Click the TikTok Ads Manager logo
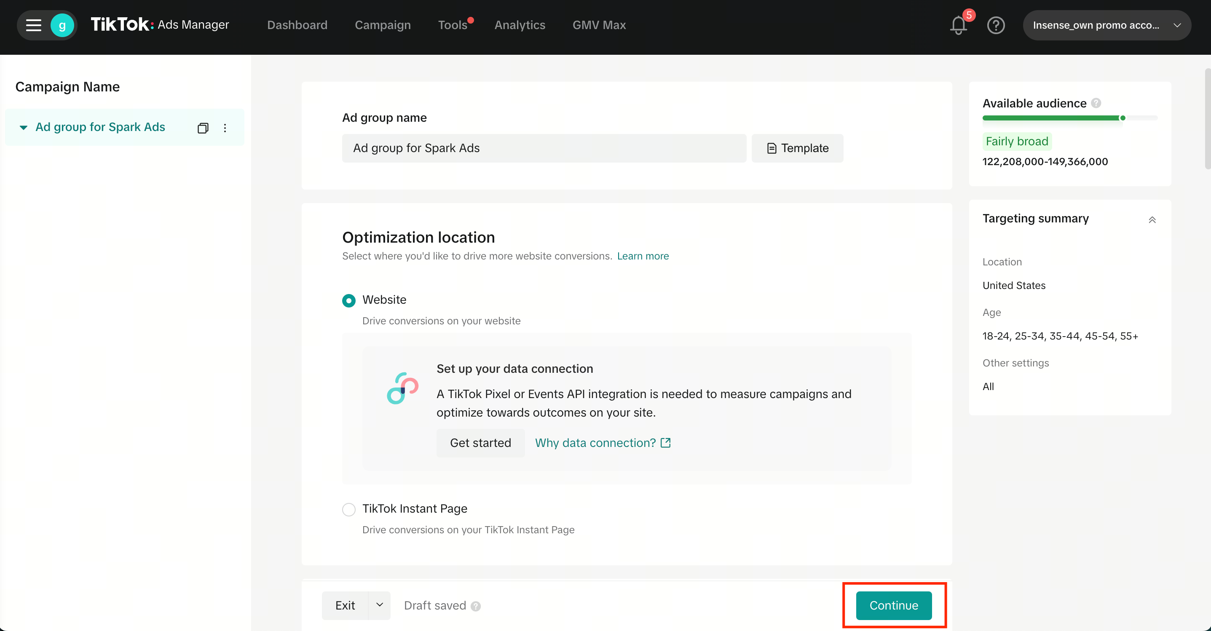 tap(160, 24)
